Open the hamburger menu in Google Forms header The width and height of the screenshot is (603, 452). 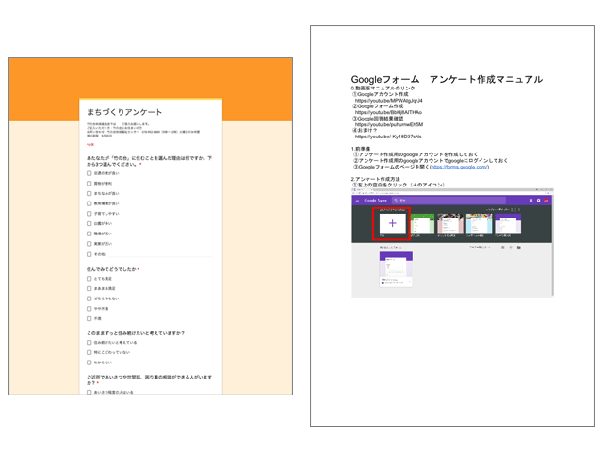(x=357, y=201)
